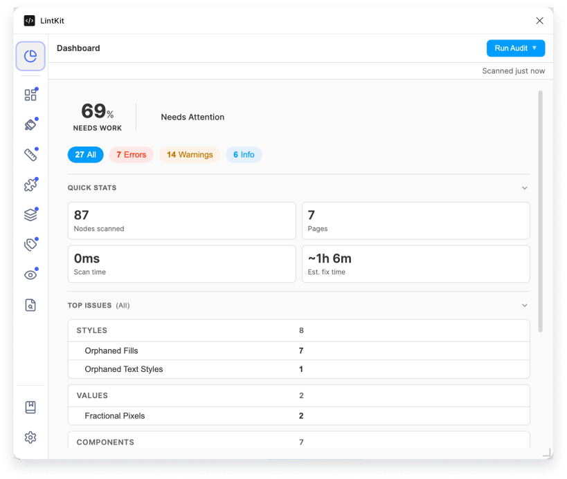Select the 27 All filter pill

85,154
